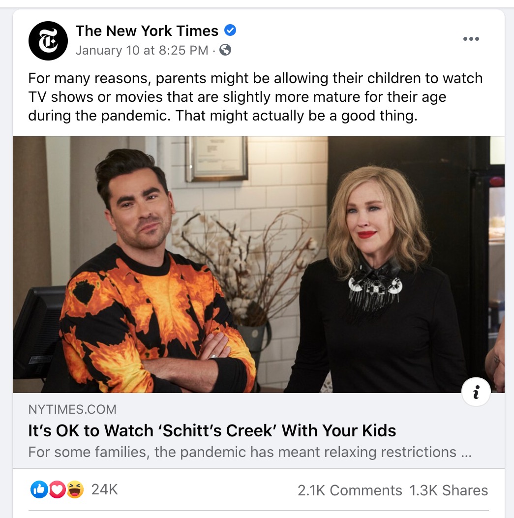The height and width of the screenshot is (518, 514).
Task: Click the January 10 at 8:25 PM timestamp
Action: (x=142, y=50)
